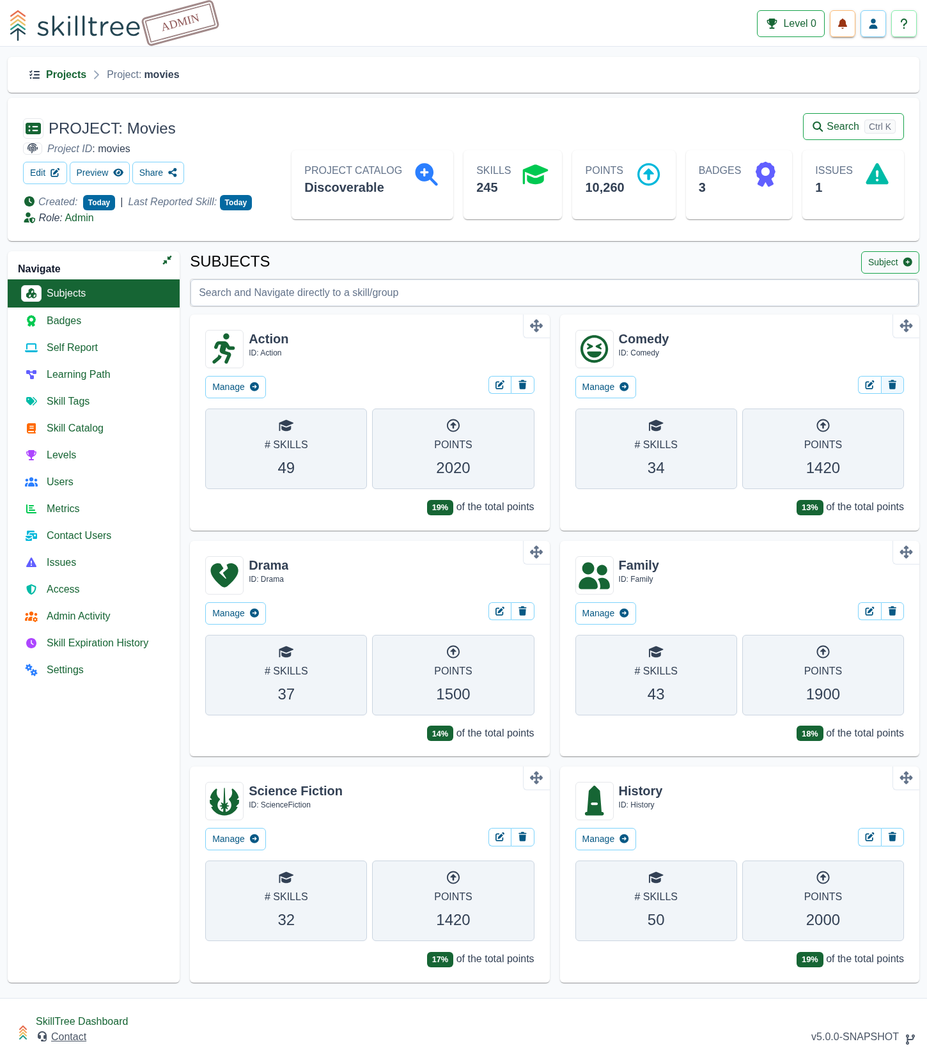Open Skill Expiration History page
The height and width of the screenshot is (1060, 927).
(93, 643)
